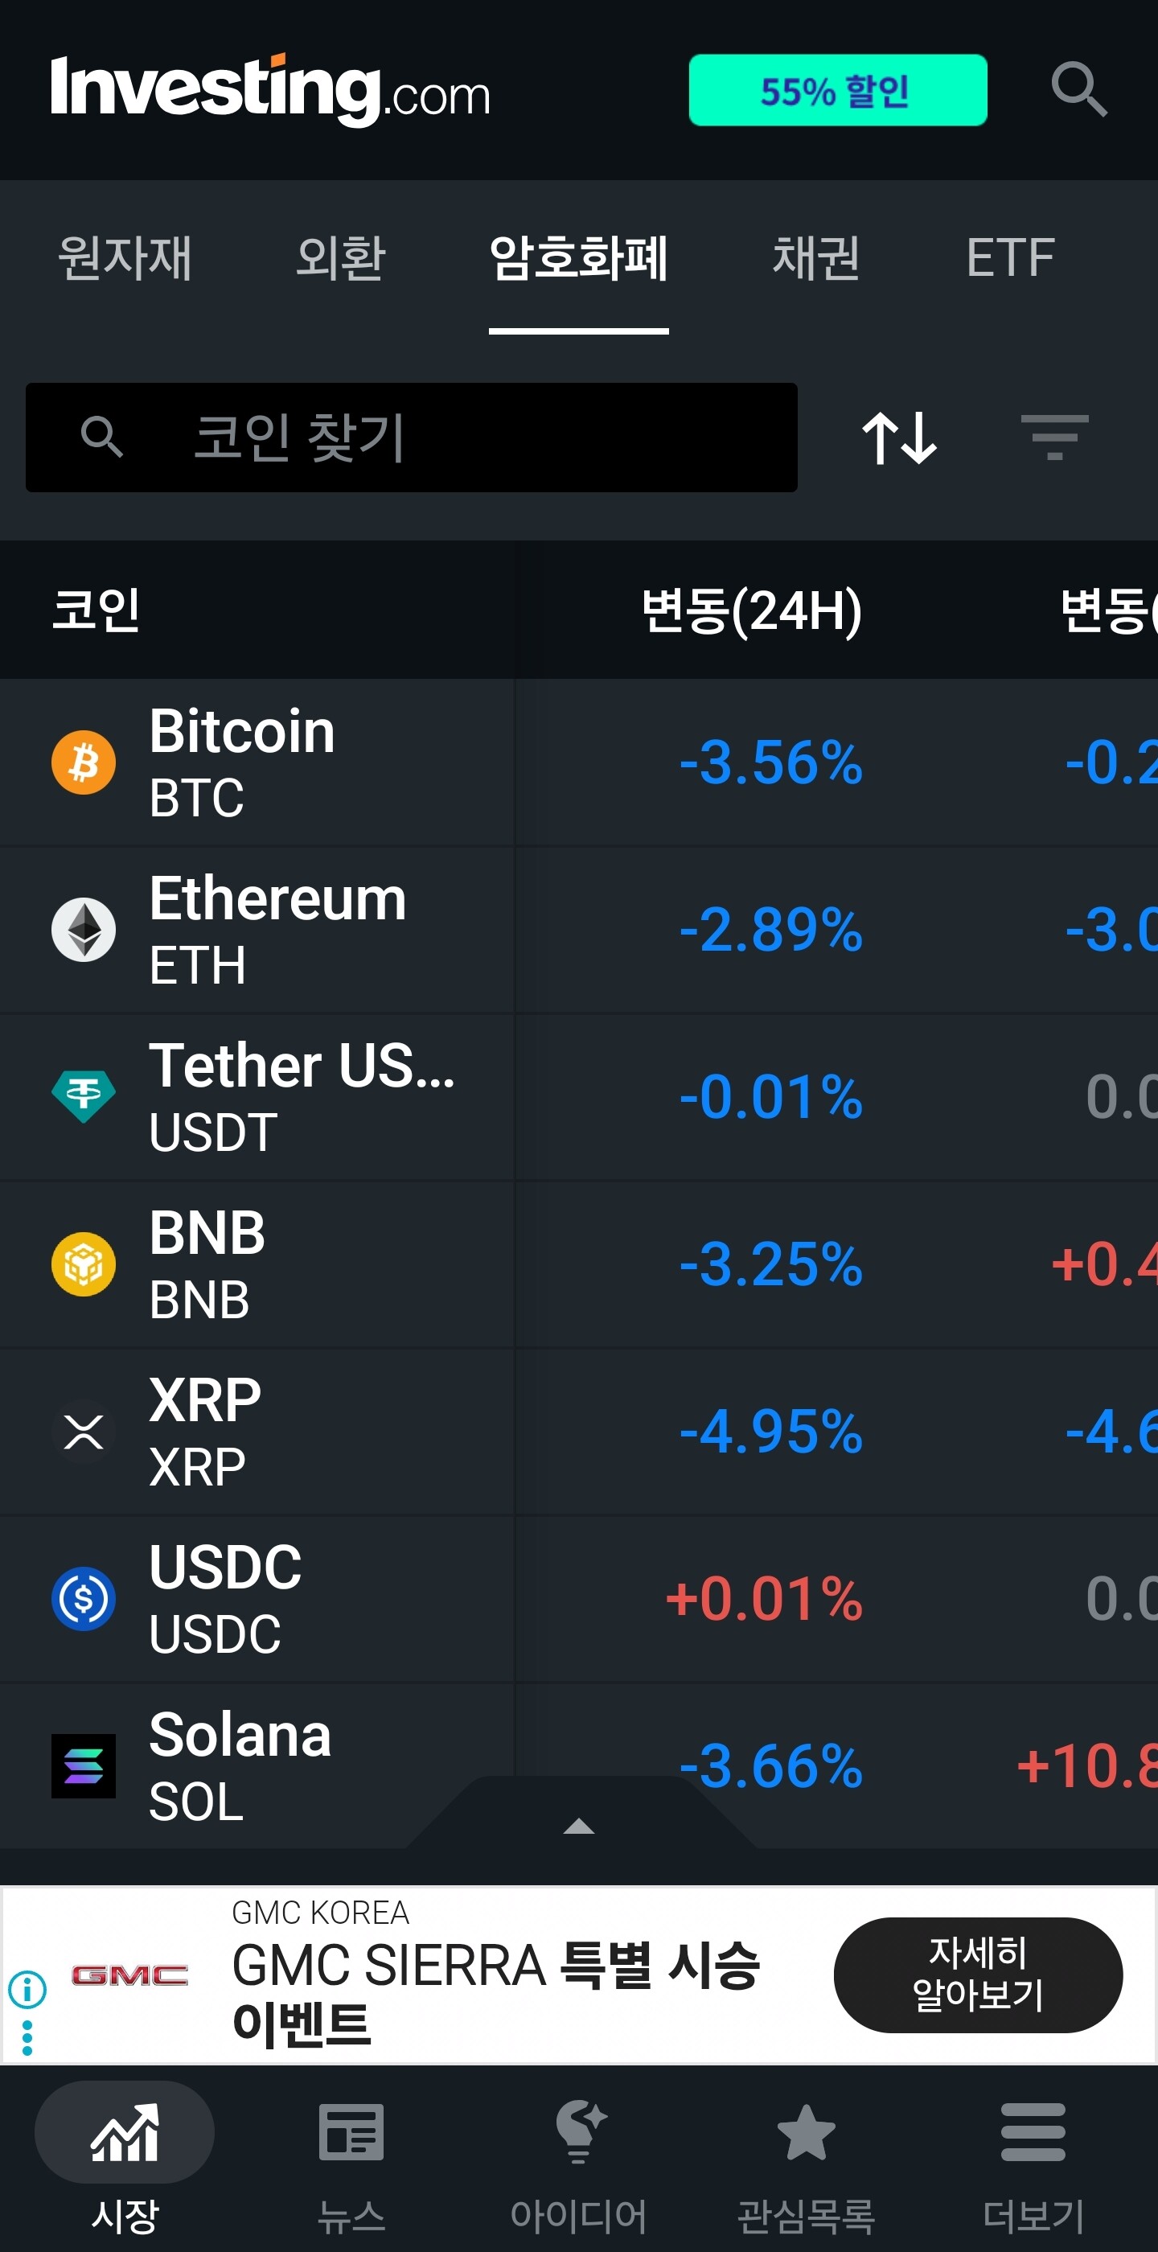Image resolution: width=1158 pixels, height=2252 pixels.
Task: Open the ad options three-dot menu
Action: point(27,2038)
